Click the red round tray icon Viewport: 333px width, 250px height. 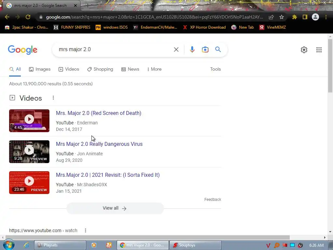click(x=300, y=245)
